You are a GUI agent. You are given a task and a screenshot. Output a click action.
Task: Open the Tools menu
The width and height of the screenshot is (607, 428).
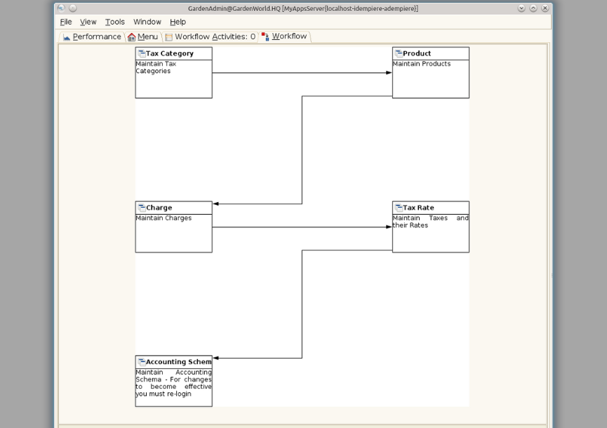tap(115, 22)
